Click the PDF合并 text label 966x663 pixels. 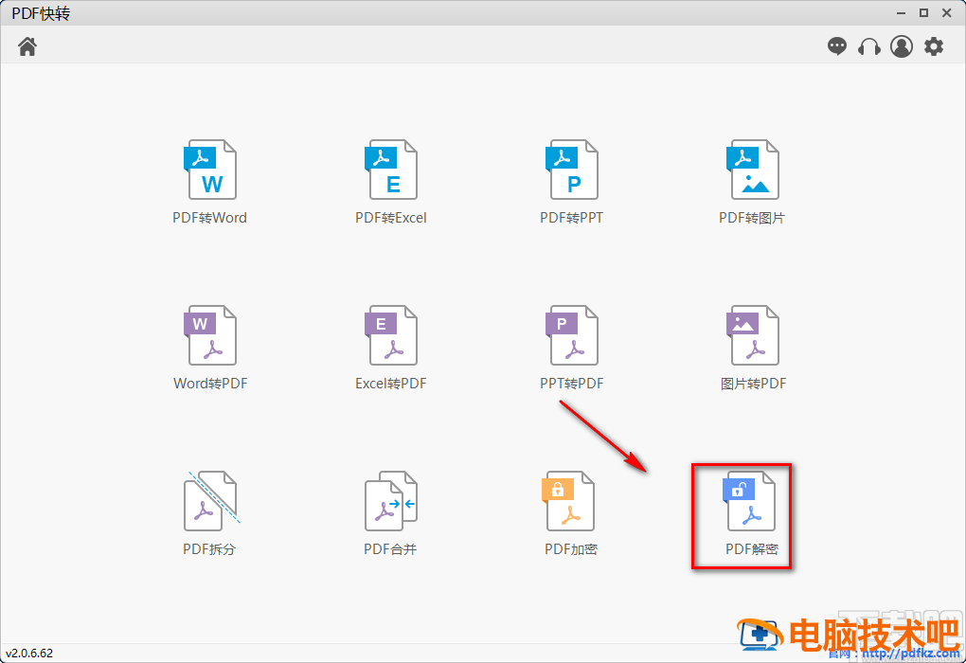[390, 549]
